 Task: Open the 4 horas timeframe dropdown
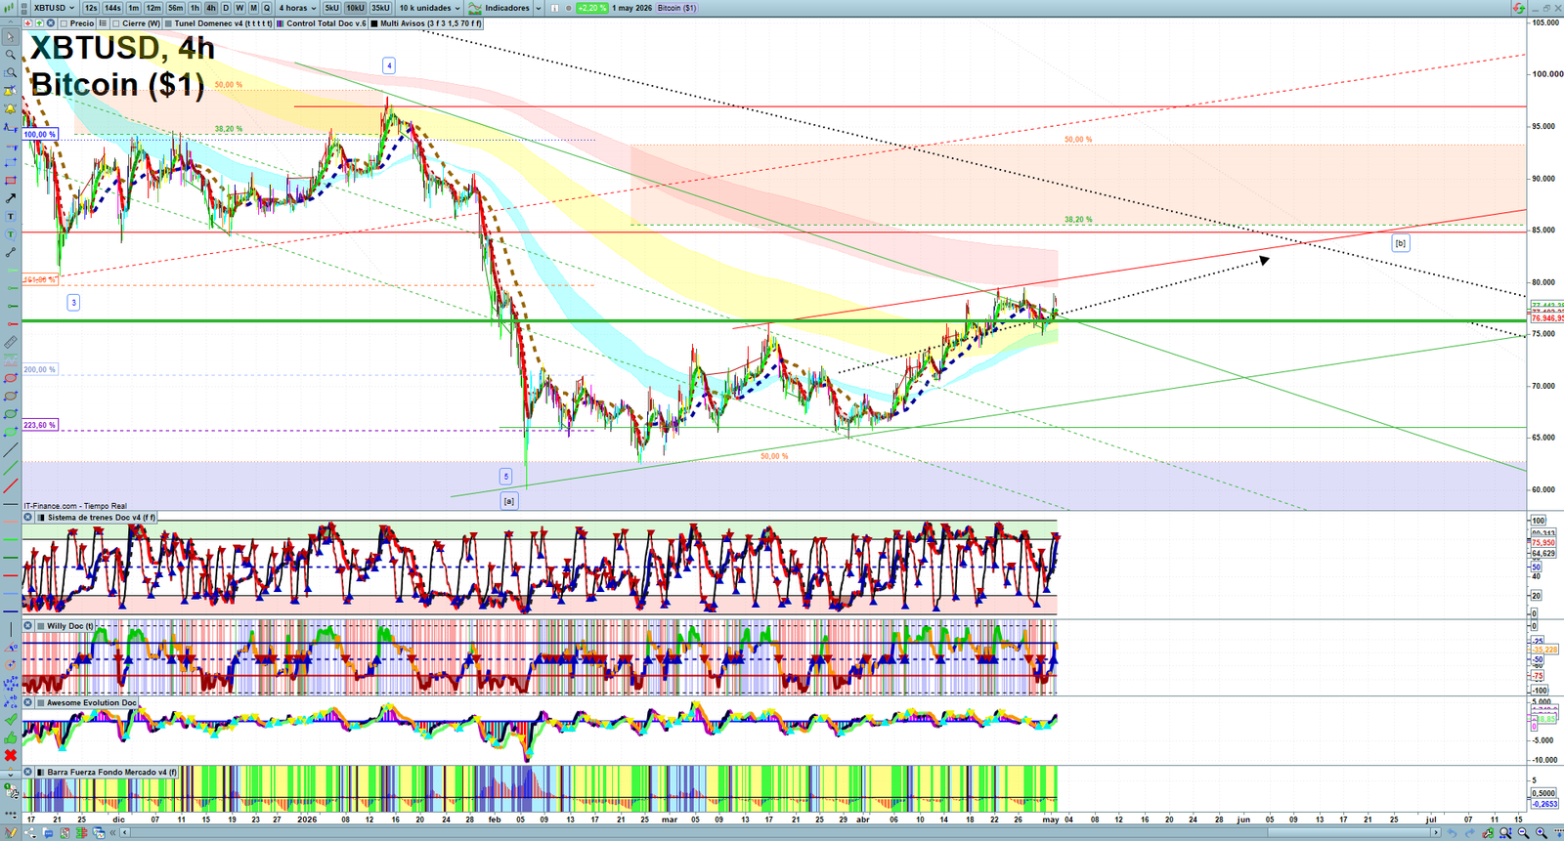(297, 8)
